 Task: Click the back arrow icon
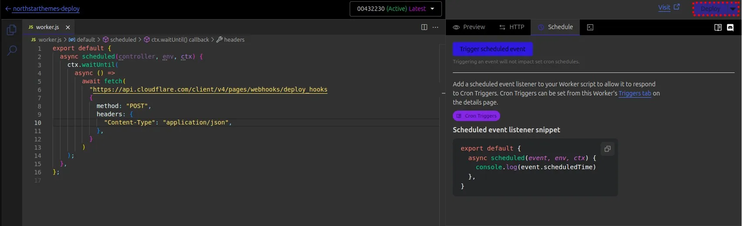click(x=8, y=9)
